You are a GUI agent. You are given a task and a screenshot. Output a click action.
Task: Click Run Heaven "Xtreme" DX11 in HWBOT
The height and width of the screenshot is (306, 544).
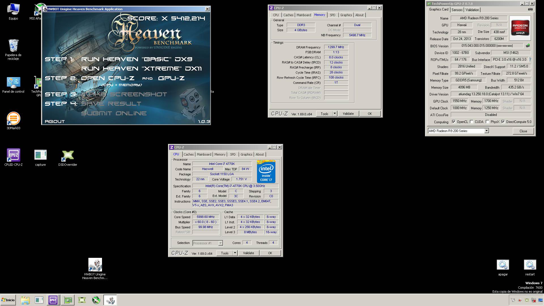coord(141,69)
